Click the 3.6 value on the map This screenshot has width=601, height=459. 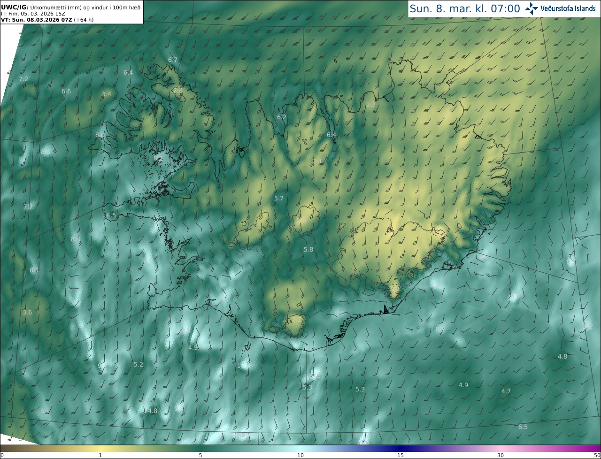click(27, 312)
